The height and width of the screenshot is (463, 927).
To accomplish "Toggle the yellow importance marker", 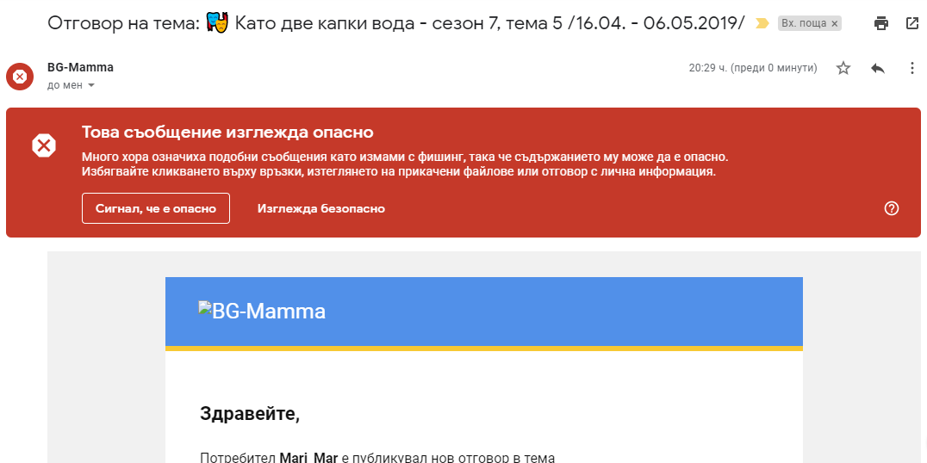I will [762, 23].
